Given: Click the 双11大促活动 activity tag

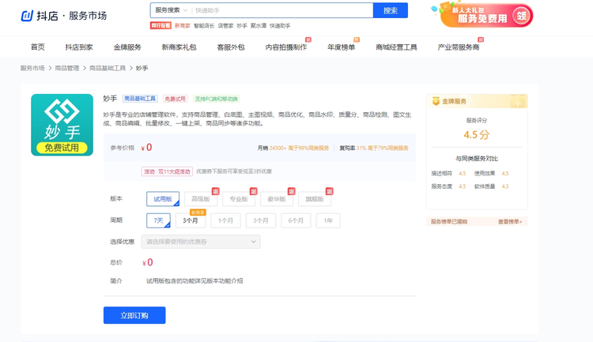Looking at the screenshot, I should pos(167,171).
